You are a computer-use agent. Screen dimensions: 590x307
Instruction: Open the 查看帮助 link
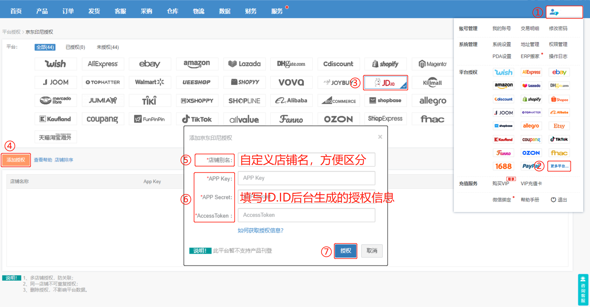coord(43,160)
